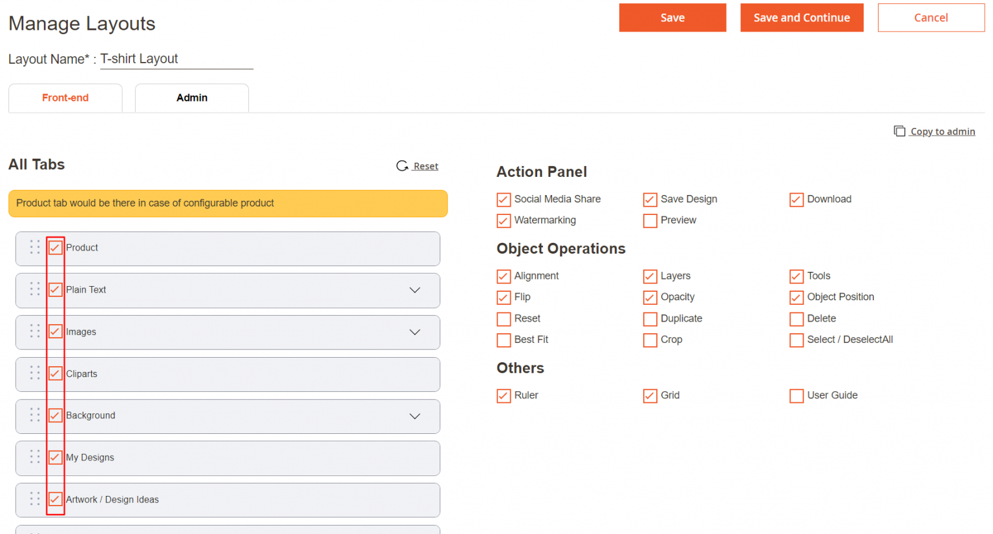The image size is (993, 534).
Task: Expand the Plain Text section
Action: point(414,290)
